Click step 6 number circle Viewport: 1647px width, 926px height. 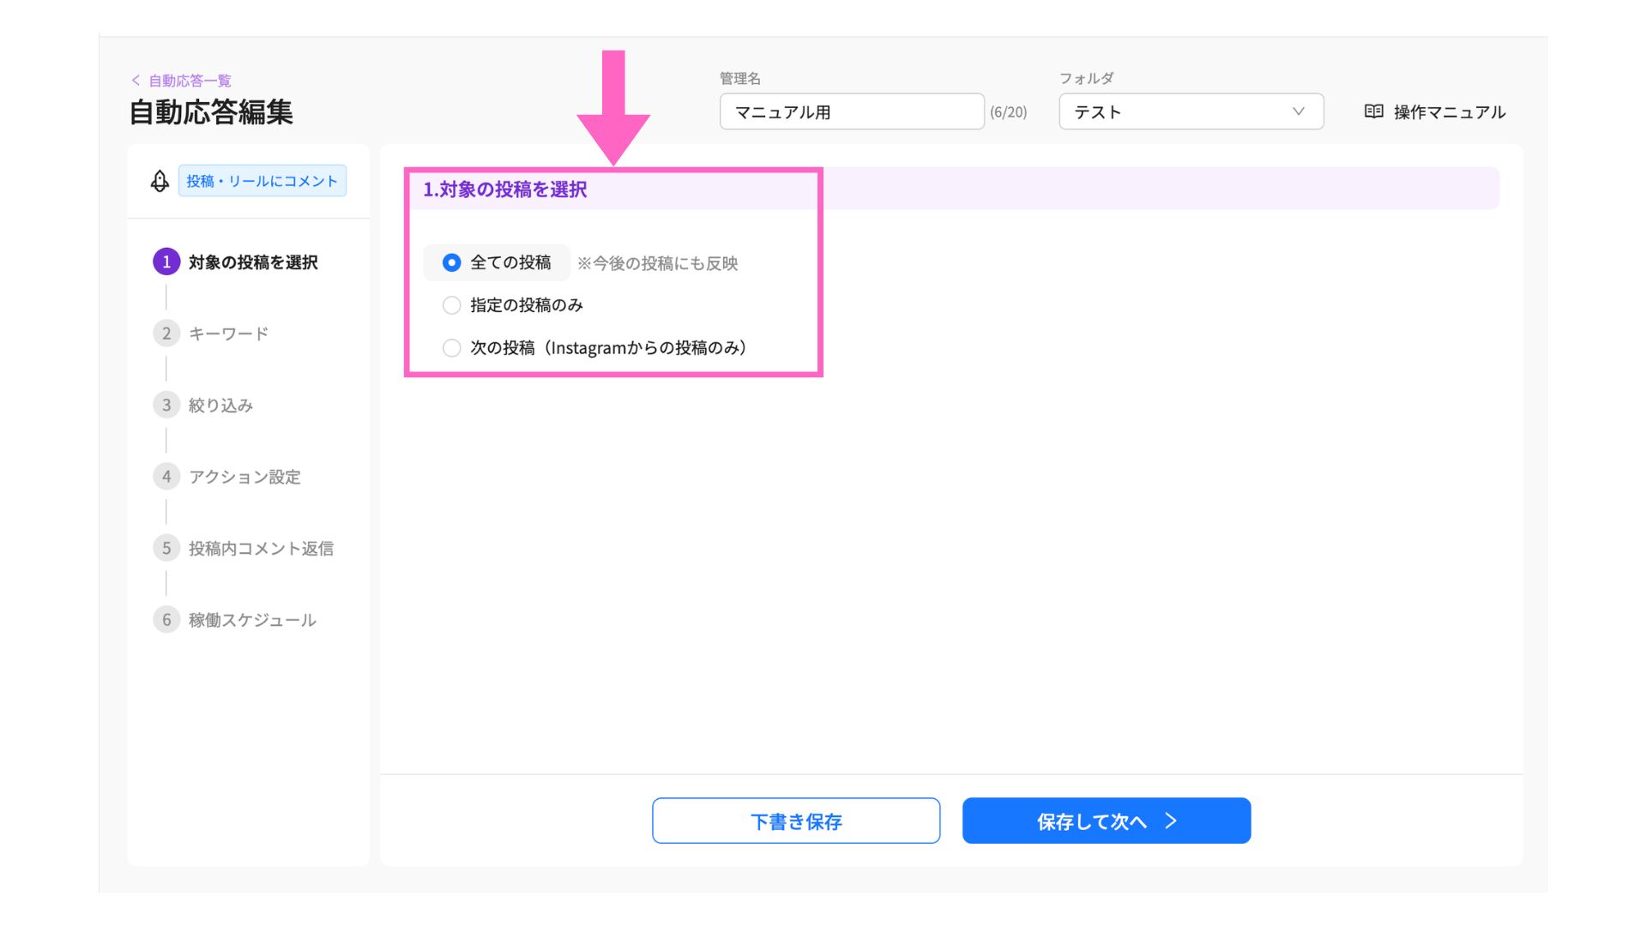[166, 620]
